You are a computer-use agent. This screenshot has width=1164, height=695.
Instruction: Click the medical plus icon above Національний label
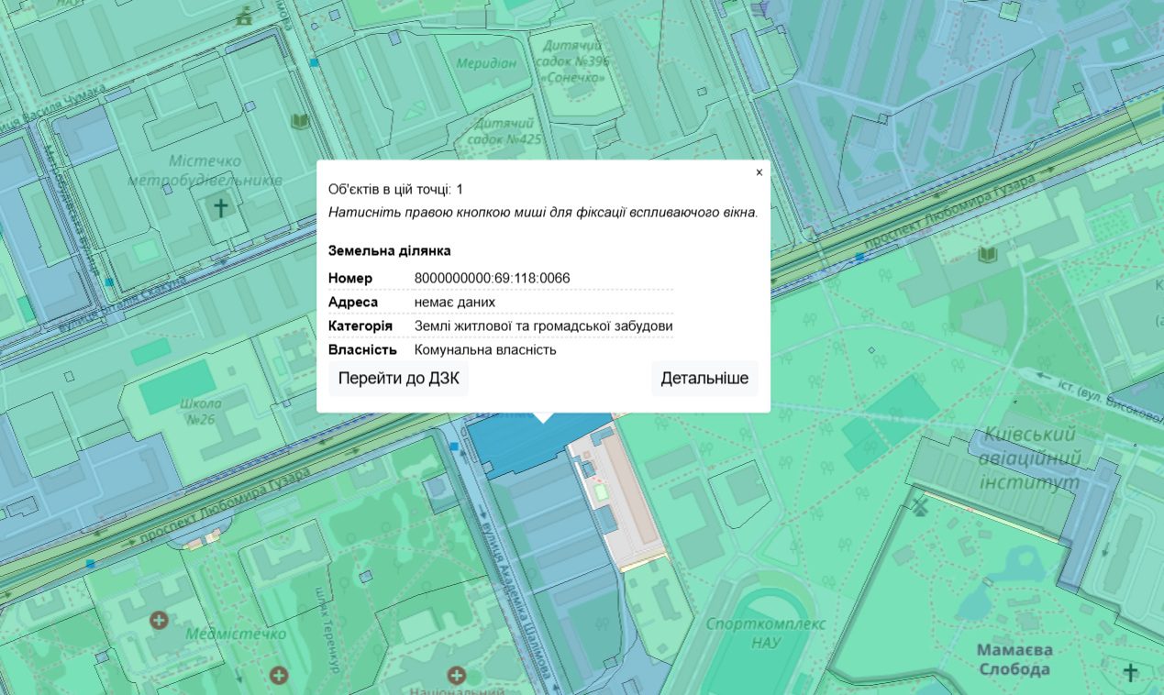coord(455,676)
